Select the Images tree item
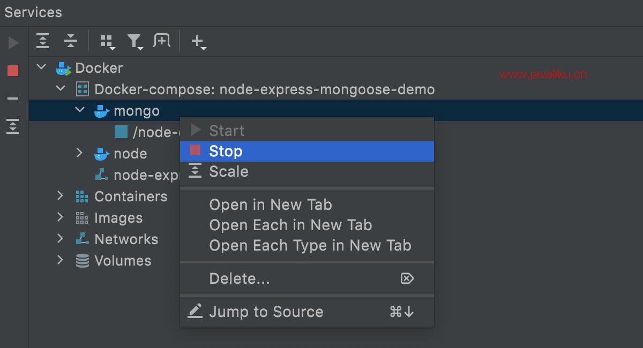 118,218
